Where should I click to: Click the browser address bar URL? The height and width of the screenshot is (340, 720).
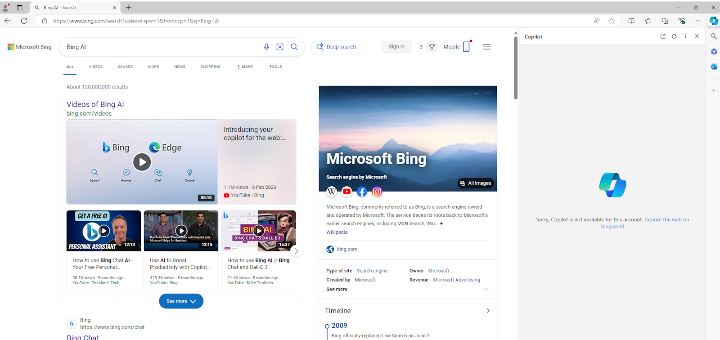click(x=136, y=21)
